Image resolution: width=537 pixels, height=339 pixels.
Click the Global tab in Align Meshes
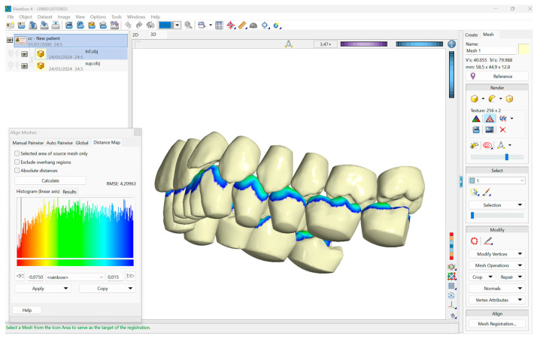[x=82, y=143]
